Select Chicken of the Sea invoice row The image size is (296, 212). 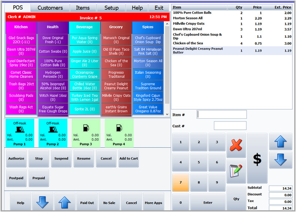[232, 43]
